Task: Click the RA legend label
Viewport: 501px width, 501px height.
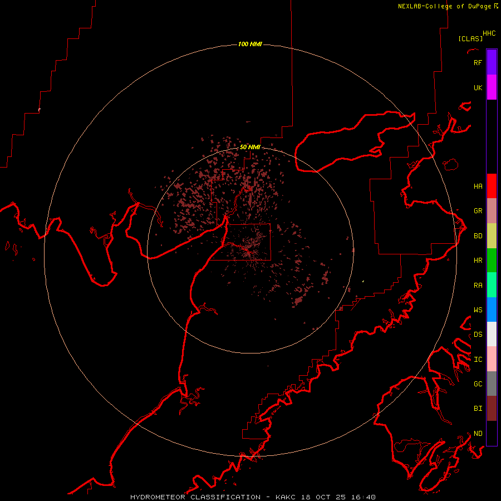Action: point(478,286)
